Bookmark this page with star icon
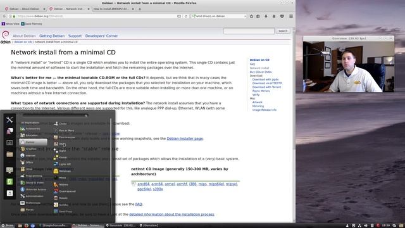 click(251, 16)
